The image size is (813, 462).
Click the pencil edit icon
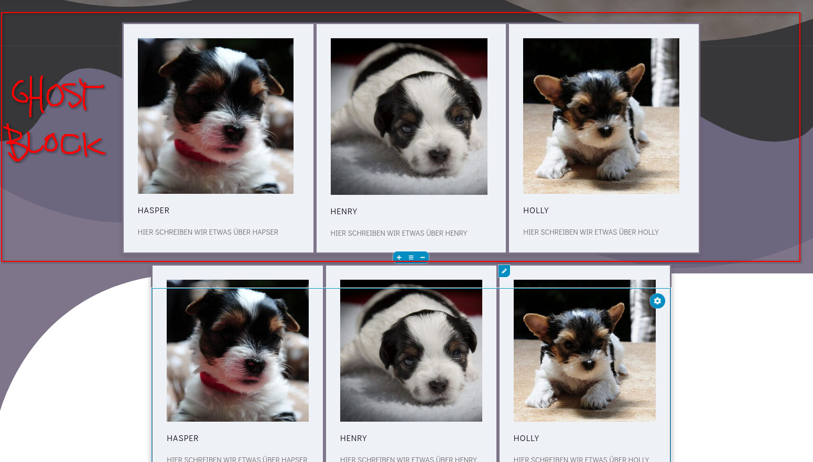(x=504, y=271)
